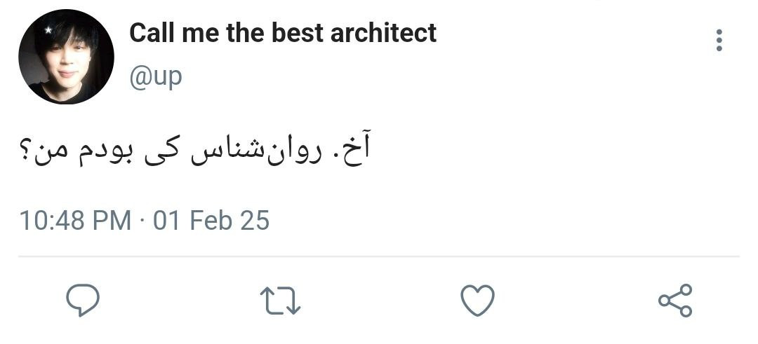Viewport: 758px width, 344px height.
Task: View the profile picture of the author
Action: click(66, 57)
